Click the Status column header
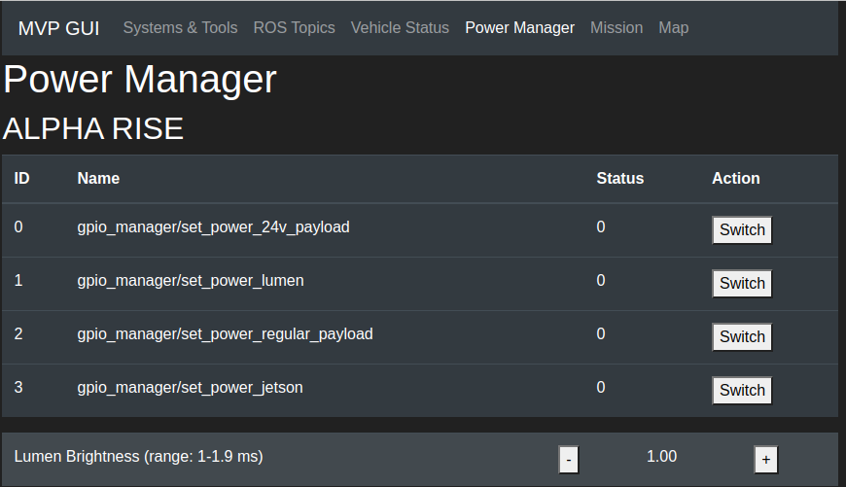The image size is (846, 487). (620, 179)
